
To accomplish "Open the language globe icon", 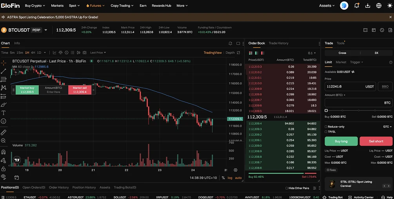I will click(x=379, y=5).
